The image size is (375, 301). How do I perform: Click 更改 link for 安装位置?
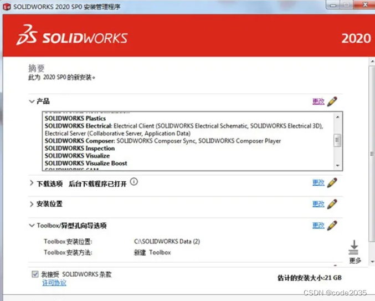(x=319, y=204)
